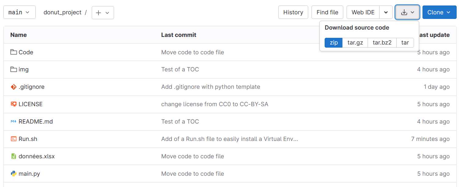Click the .gitignore git file icon
The image size is (460, 187).
pyautogui.click(x=13, y=87)
